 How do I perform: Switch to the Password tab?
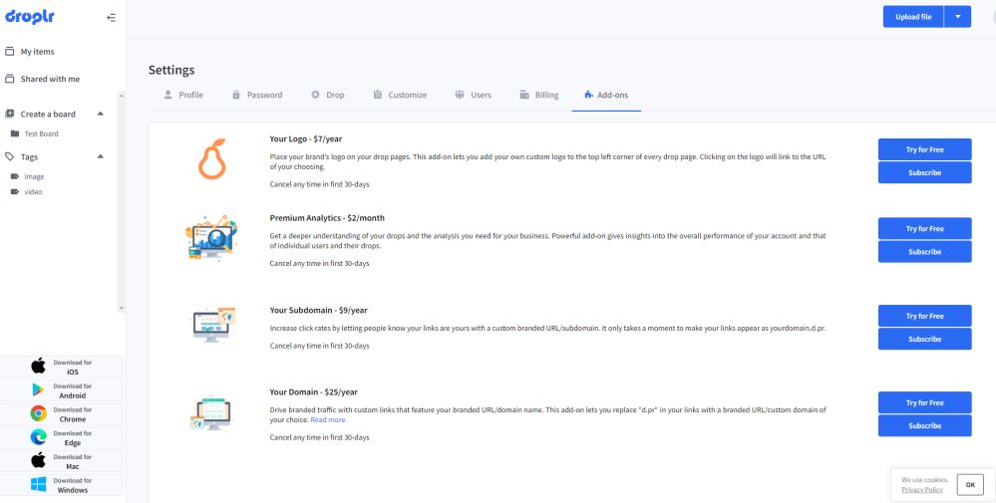tap(257, 95)
